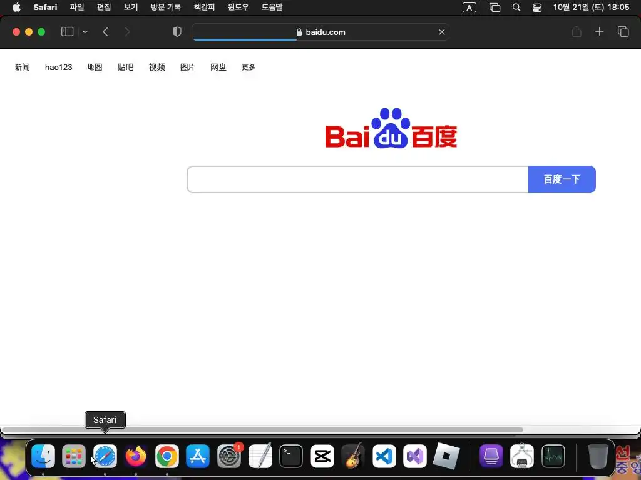This screenshot has width=641, height=480.
Task: Focus the Baidu search input field
Action: click(x=357, y=179)
